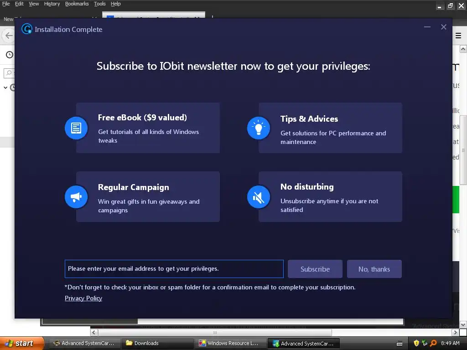This screenshot has width=467, height=350.
Task: Open the Bookmarks menu in browser
Action: coord(77,4)
